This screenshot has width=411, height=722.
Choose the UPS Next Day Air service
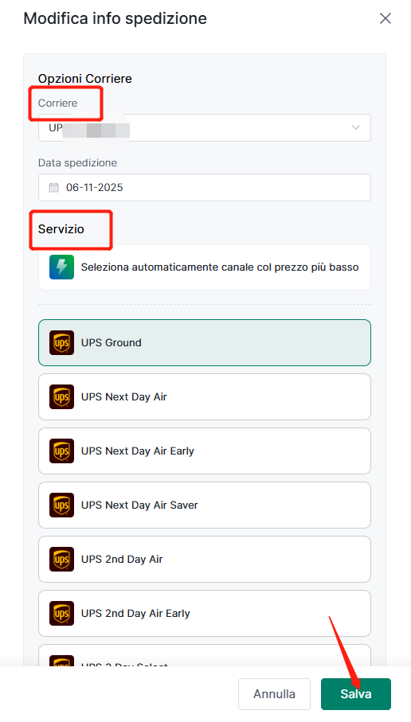[205, 397]
